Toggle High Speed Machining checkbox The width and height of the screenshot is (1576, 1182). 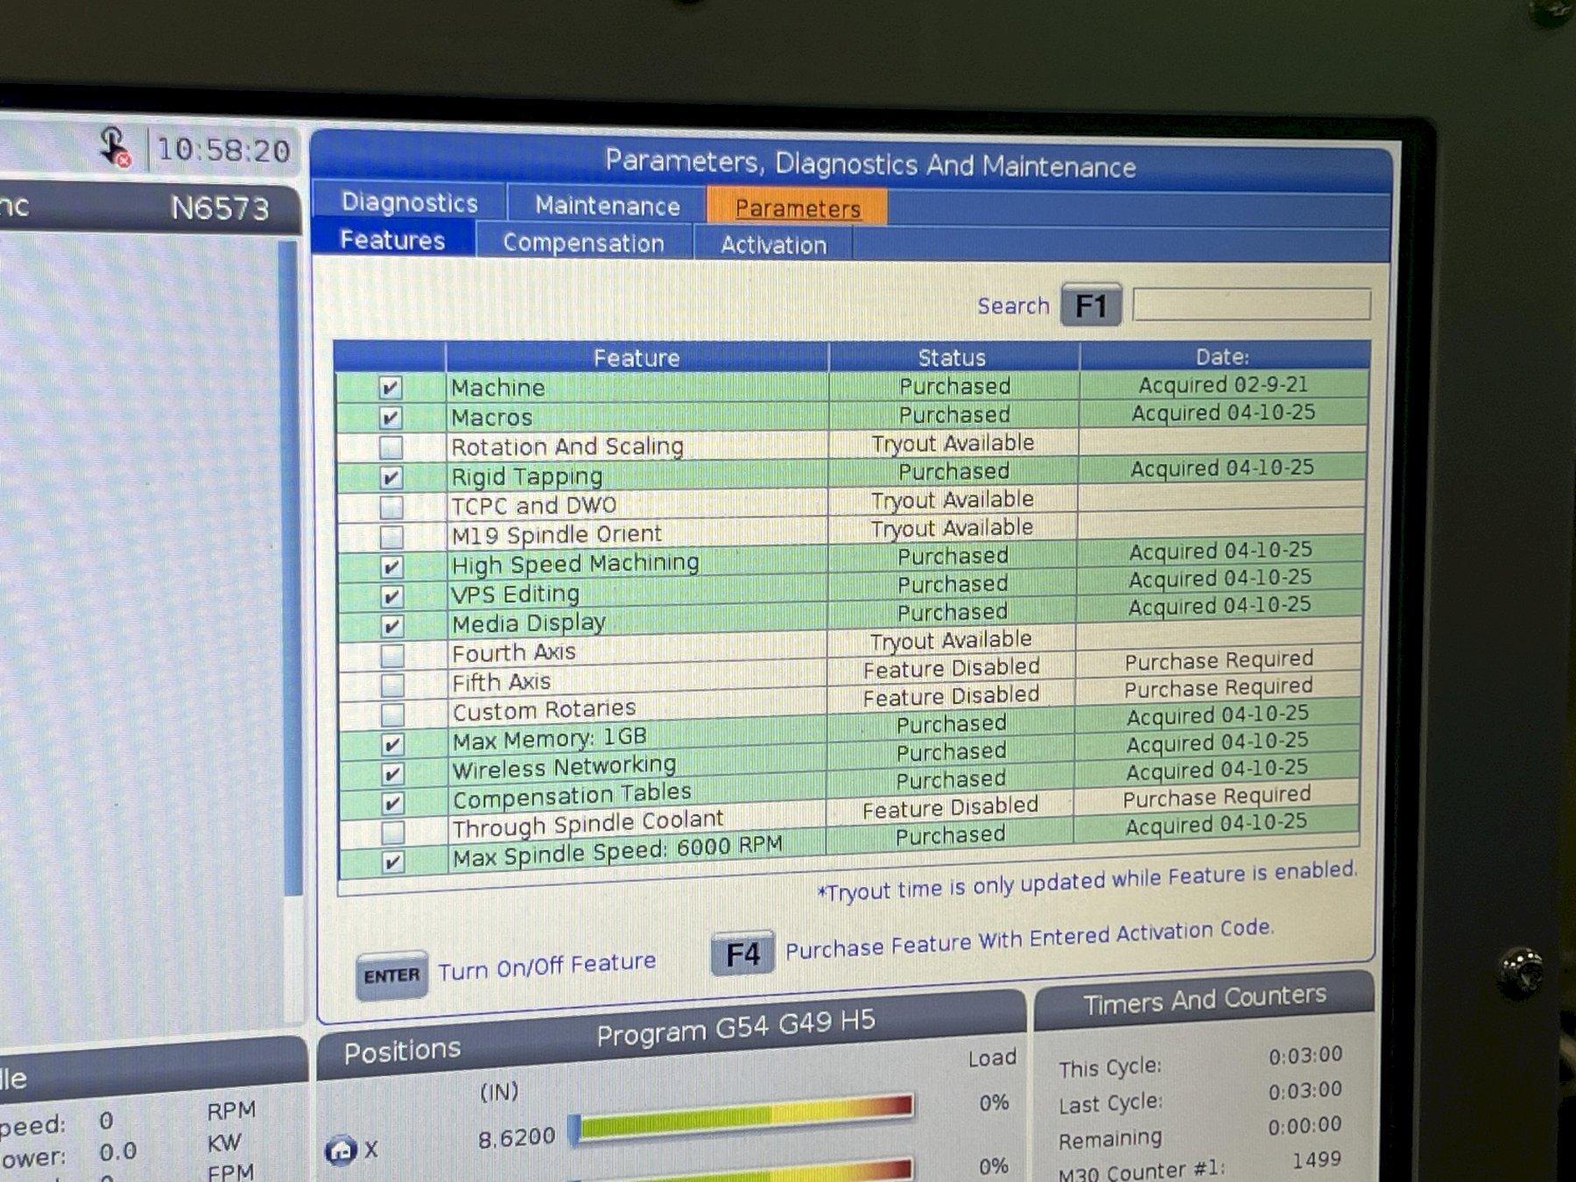tap(391, 566)
